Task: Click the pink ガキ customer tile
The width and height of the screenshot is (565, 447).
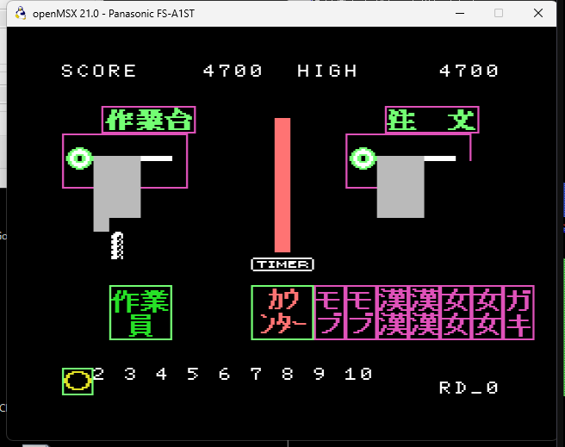Action: pyautogui.click(x=518, y=313)
